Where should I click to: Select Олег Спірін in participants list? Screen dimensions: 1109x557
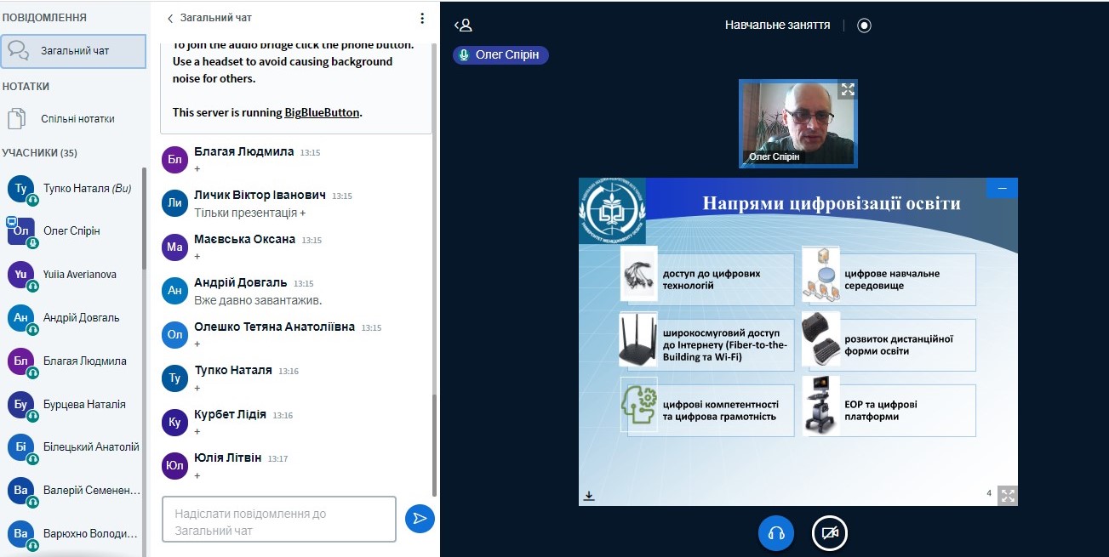coord(71,231)
